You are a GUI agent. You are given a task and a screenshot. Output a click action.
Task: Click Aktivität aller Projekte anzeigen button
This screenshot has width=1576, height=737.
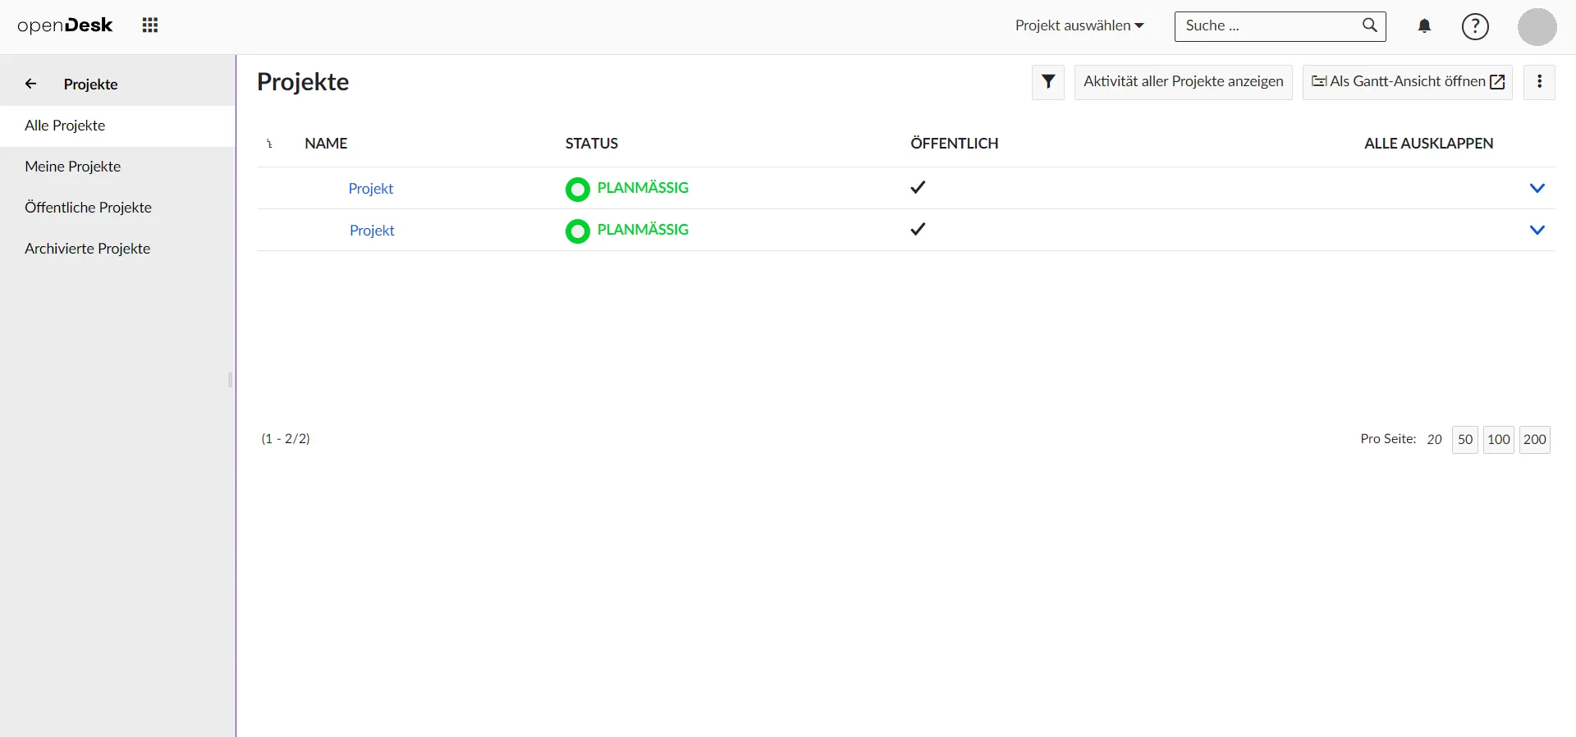coord(1183,82)
